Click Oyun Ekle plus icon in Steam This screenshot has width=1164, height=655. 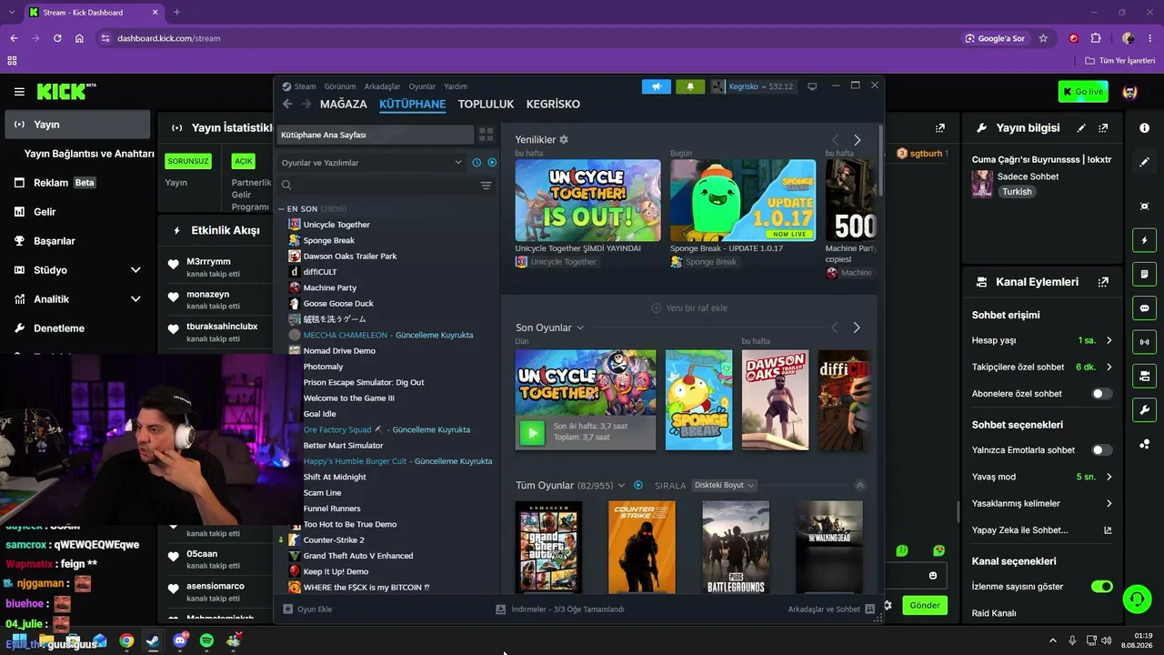288,610
